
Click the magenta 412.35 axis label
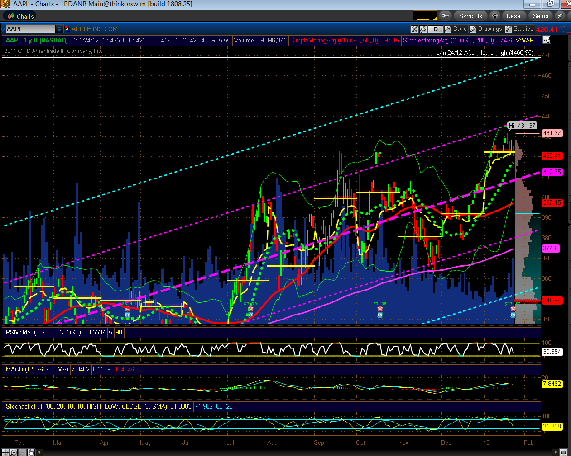point(552,172)
